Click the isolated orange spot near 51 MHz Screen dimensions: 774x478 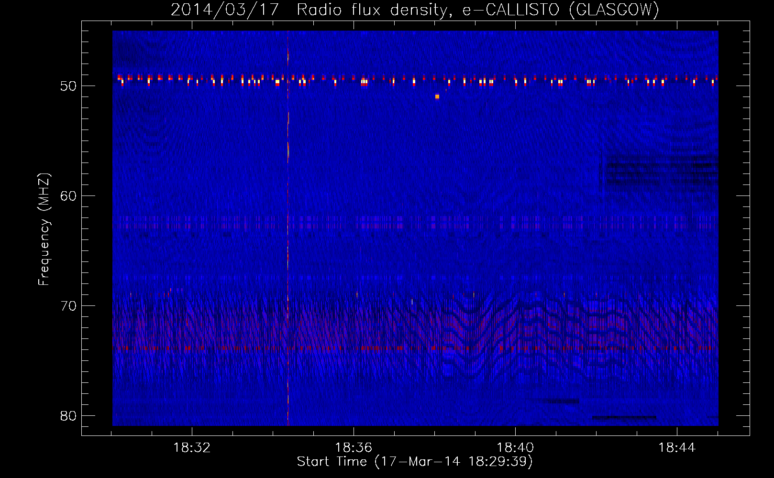click(x=437, y=97)
